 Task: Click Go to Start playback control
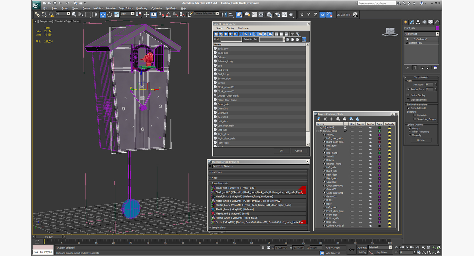[x=396, y=247]
